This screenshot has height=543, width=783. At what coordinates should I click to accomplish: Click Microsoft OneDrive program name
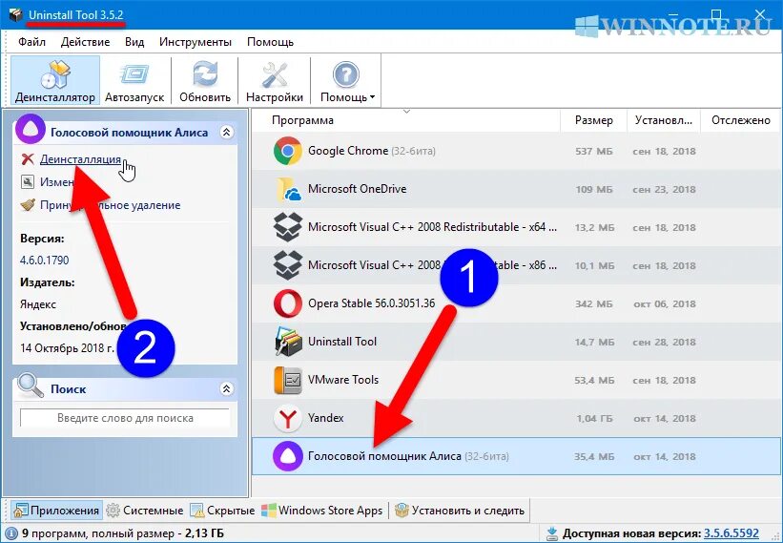tap(358, 189)
